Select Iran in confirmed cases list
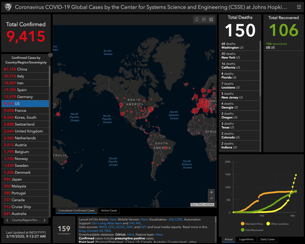305x244 pixels. [25, 83]
